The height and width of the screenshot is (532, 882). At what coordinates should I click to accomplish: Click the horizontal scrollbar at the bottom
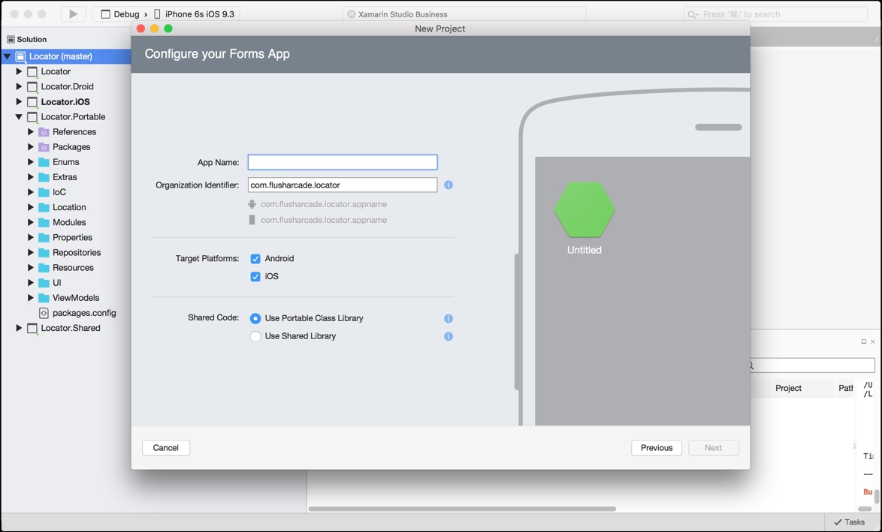pos(462,509)
